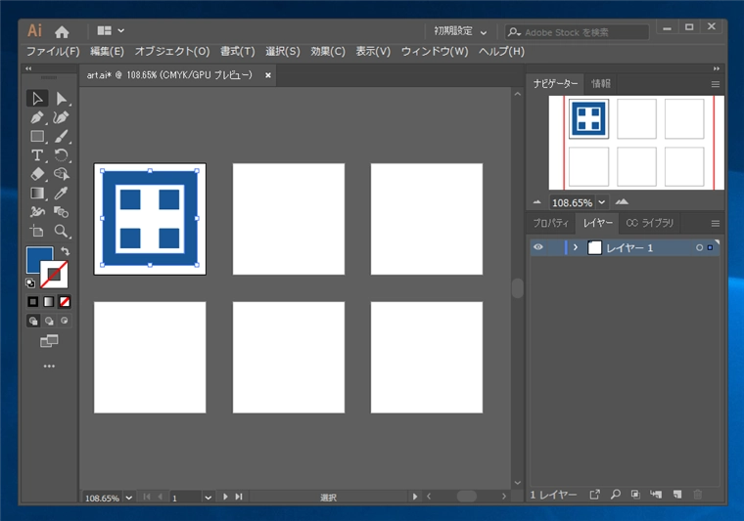Select the Eyedropper tool
744x521 pixels.
pyautogui.click(x=62, y=194)
